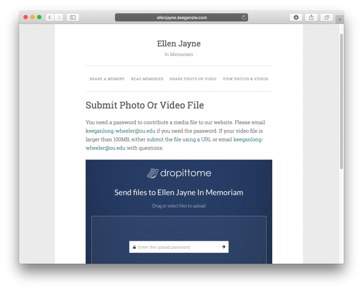The image size is (363, 291).
Task: Reload the page via the refresh icon
Action: click(244, 17)
